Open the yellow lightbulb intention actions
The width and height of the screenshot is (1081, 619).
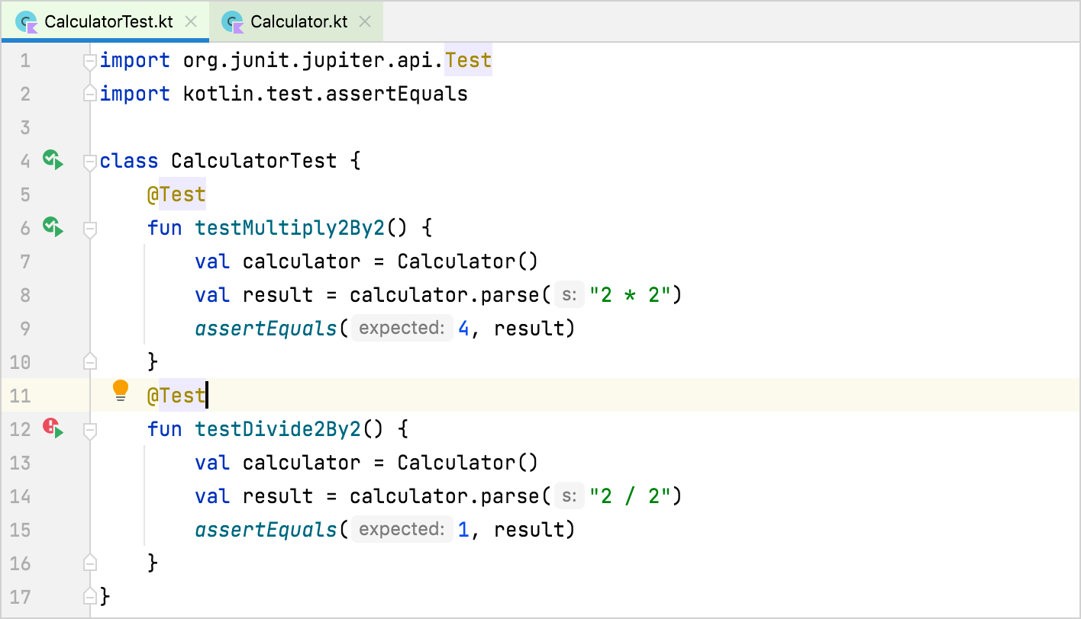click(x=121, y=390)
